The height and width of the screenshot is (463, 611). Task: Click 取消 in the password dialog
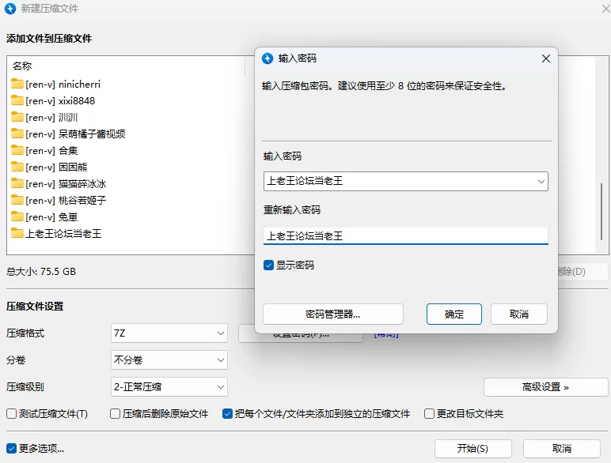519,314
